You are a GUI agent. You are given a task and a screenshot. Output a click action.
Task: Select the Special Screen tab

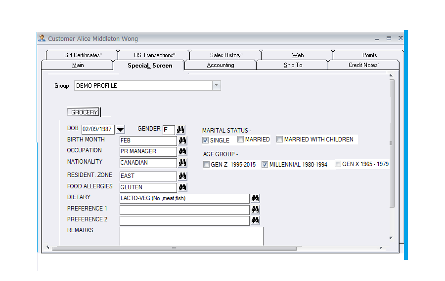[x=149, y=66]
